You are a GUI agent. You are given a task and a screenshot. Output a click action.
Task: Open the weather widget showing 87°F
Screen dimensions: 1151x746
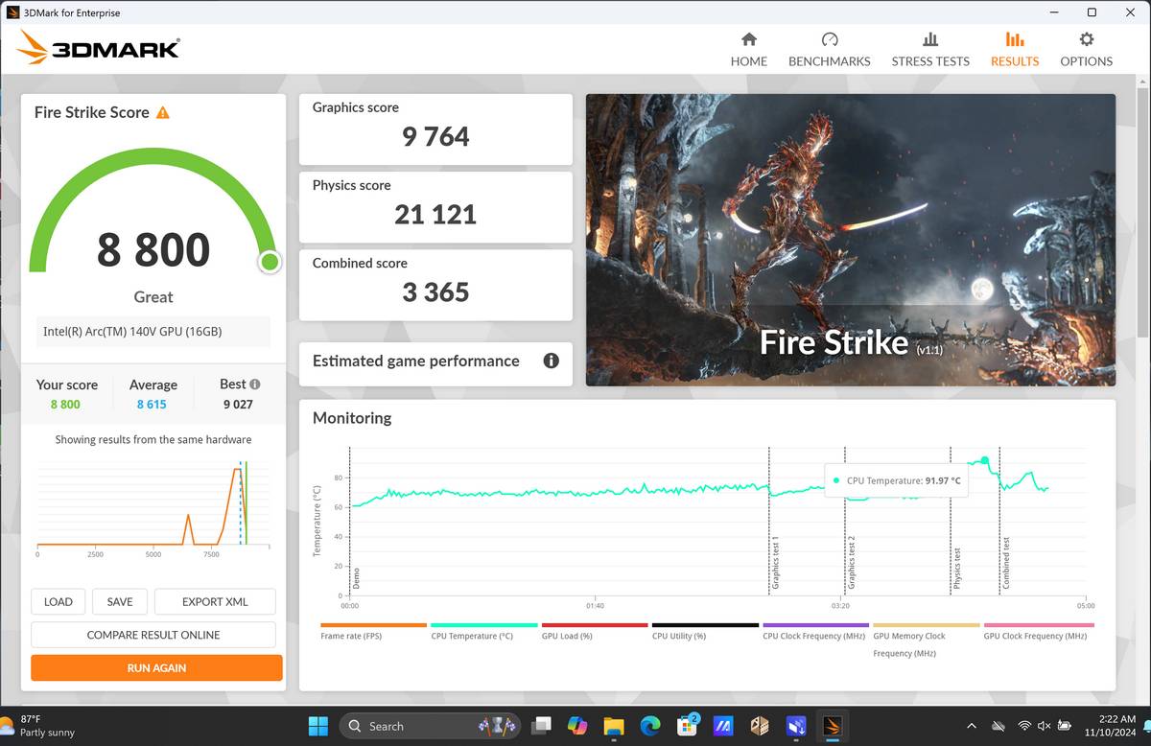click(x=38, y=726)
